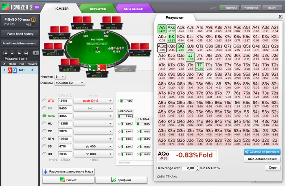
Task: Select the AQo cell in the range grid
Action: coord(162,48)
